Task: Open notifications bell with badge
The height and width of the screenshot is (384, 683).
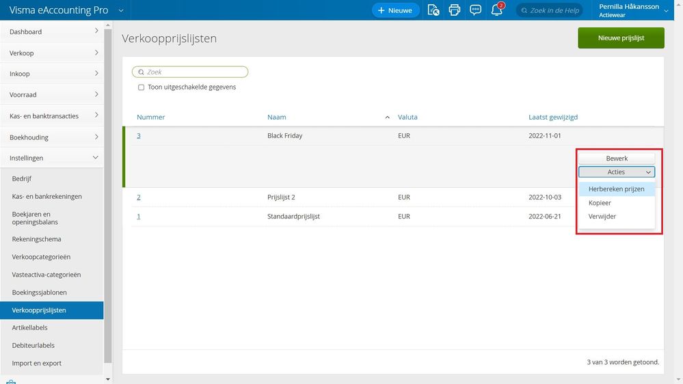Action: tap(497, 10)
